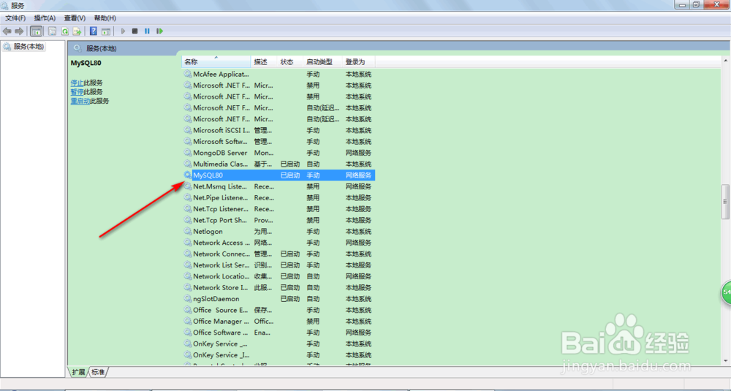Toggle the show/hide console tree icon
Viewport: 731px width, 391px height.
point(37,31)
